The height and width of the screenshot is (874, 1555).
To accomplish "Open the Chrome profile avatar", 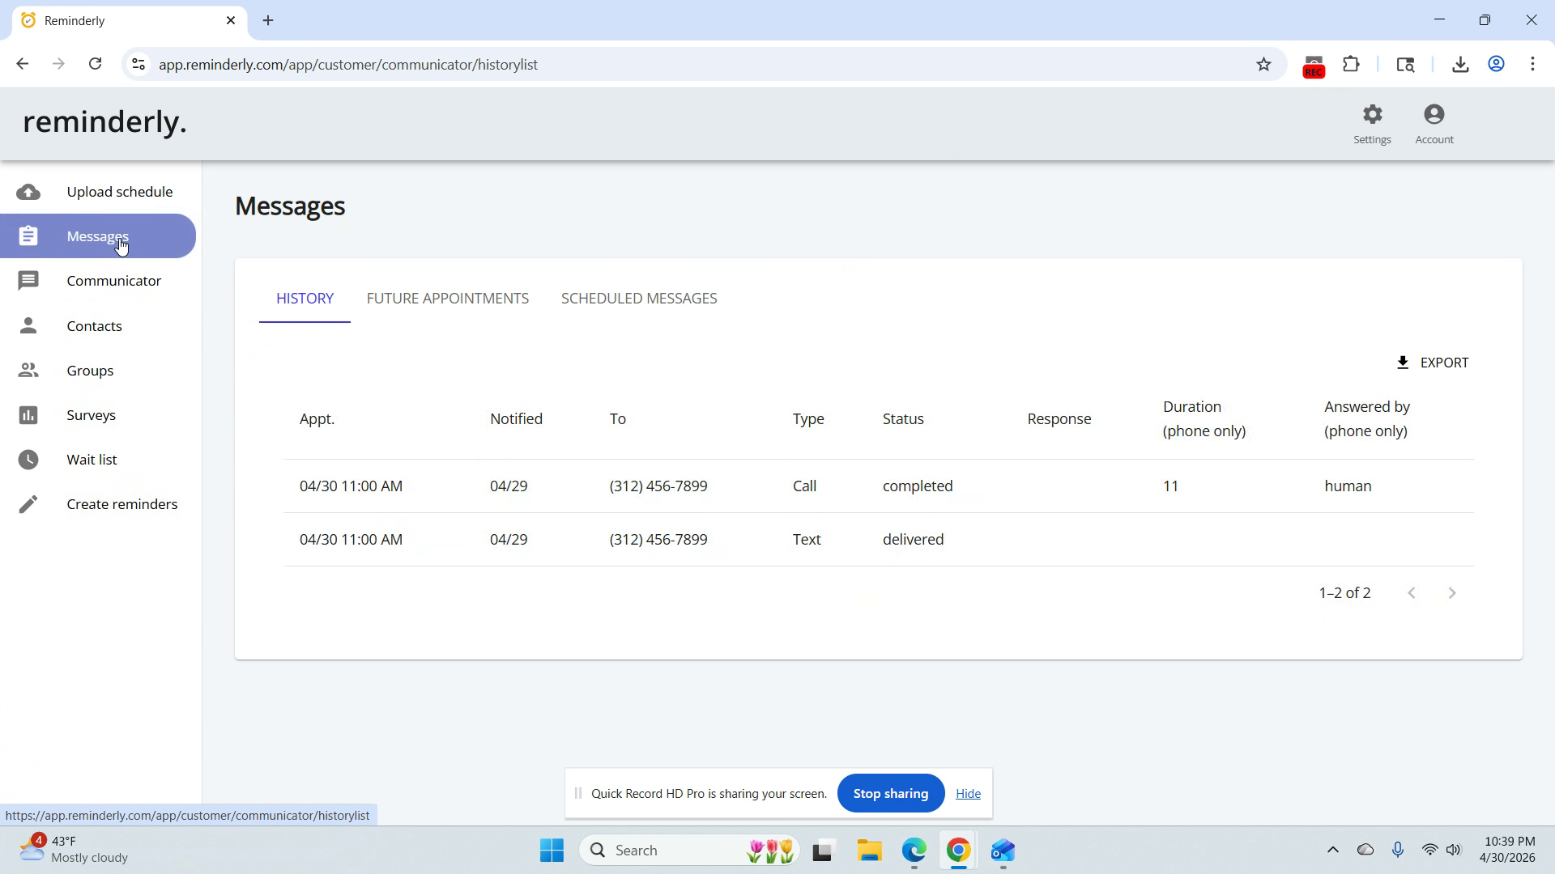I will [x=1497, y=65].
